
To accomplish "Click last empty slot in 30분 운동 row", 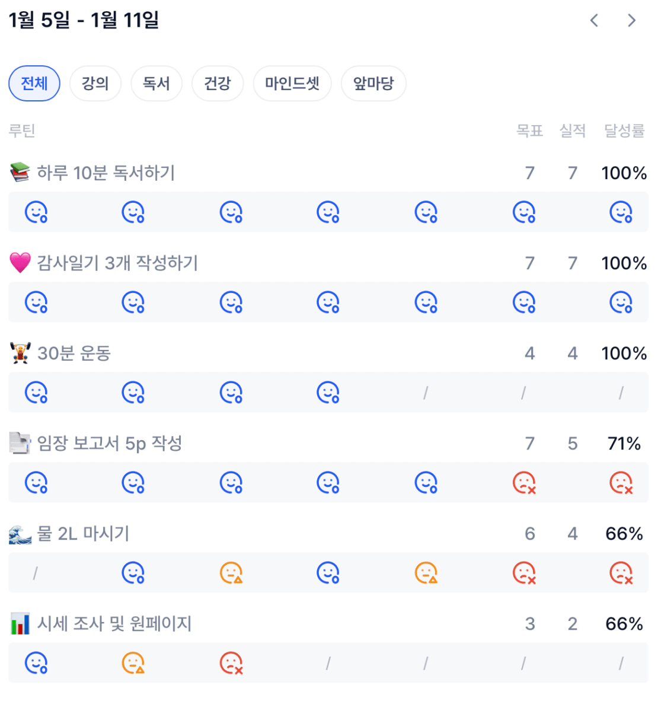I will click(x=621, y=393).
